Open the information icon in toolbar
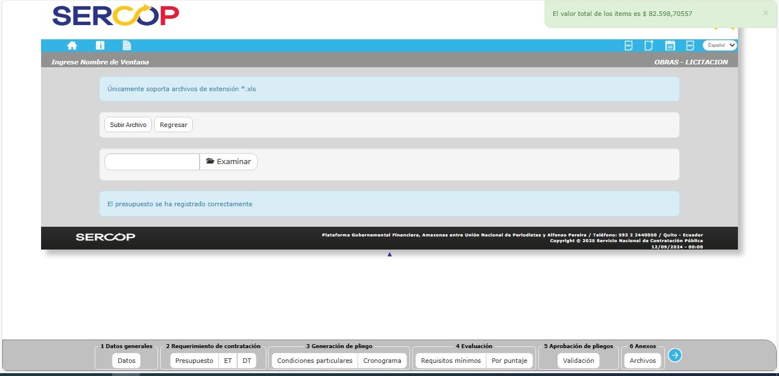Screen dimensions: 779x376 tap(100, 46)
